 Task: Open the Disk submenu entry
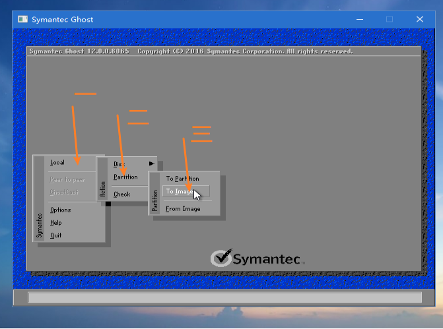click(119, 164)
